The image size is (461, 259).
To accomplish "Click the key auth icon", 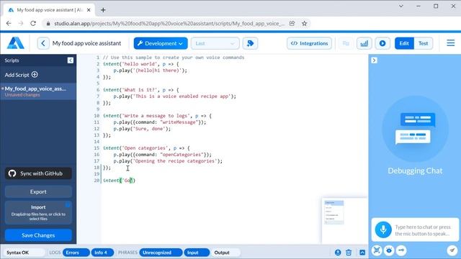I will tap(401, 250).
